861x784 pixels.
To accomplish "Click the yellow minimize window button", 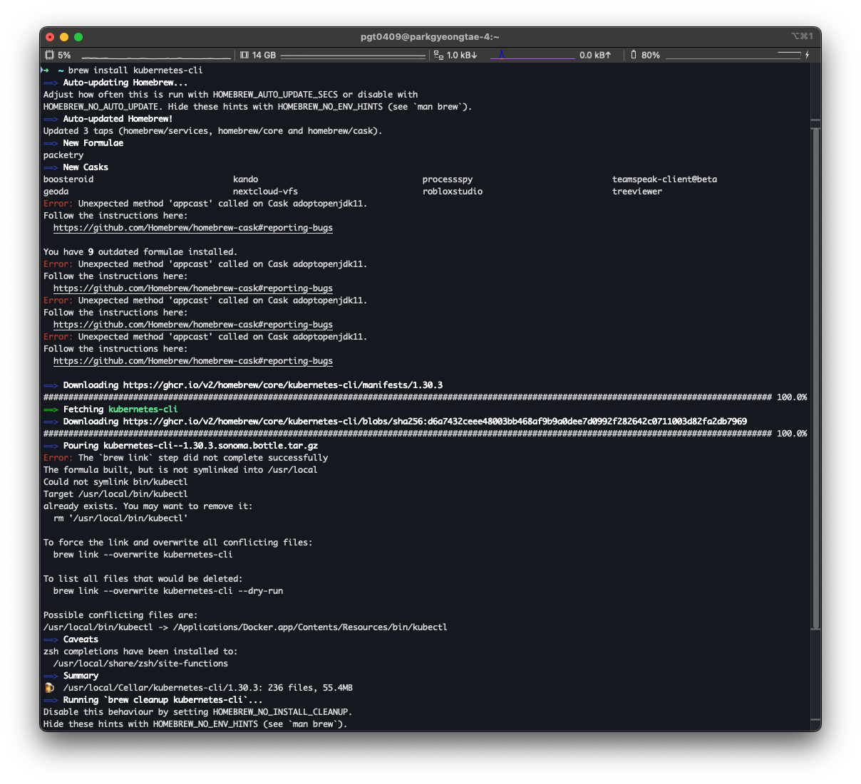I will pos(64,37).
